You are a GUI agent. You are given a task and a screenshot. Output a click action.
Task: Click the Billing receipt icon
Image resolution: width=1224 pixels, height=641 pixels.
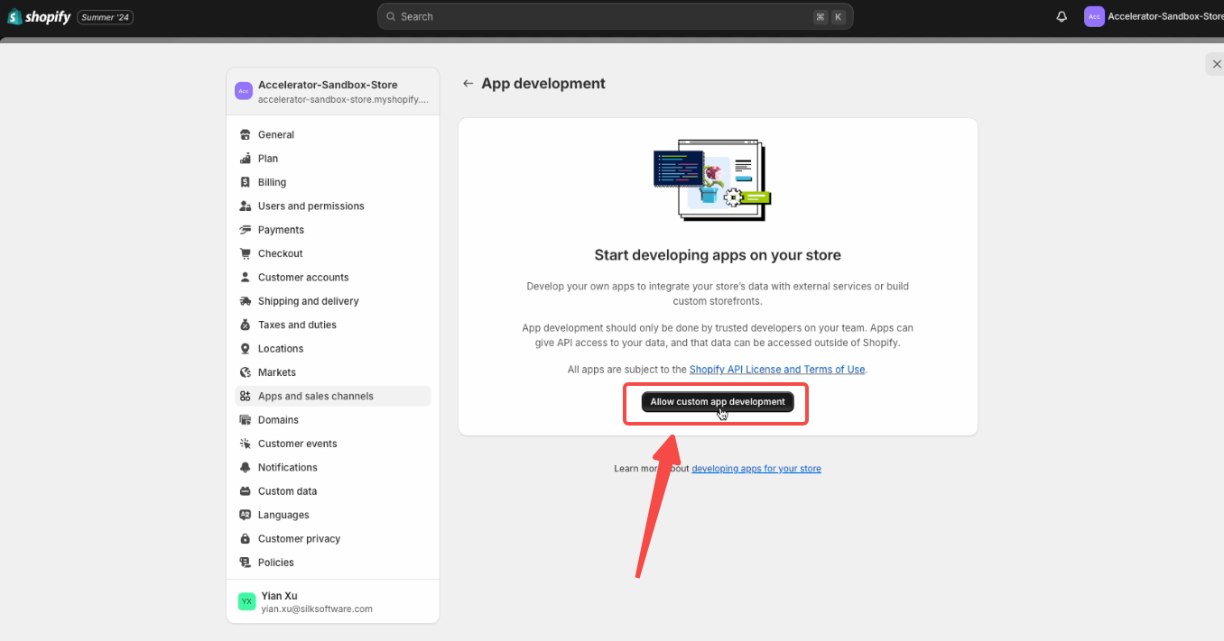coord(245,182)
